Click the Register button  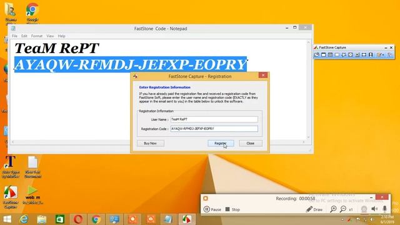pyautogui.click(x=221, y=143)
